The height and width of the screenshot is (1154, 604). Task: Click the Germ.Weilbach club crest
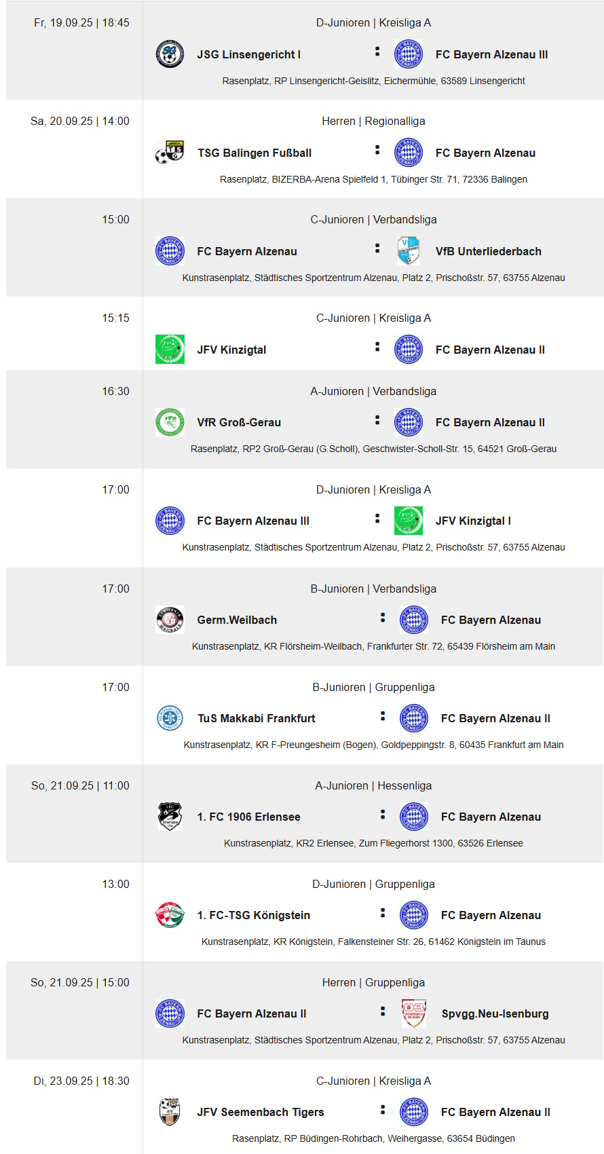(x=170, y=620)
